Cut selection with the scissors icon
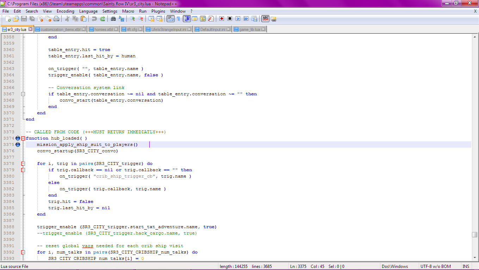Screen dimensions: 479x270 pyautogui.click(x=67, y=19)
